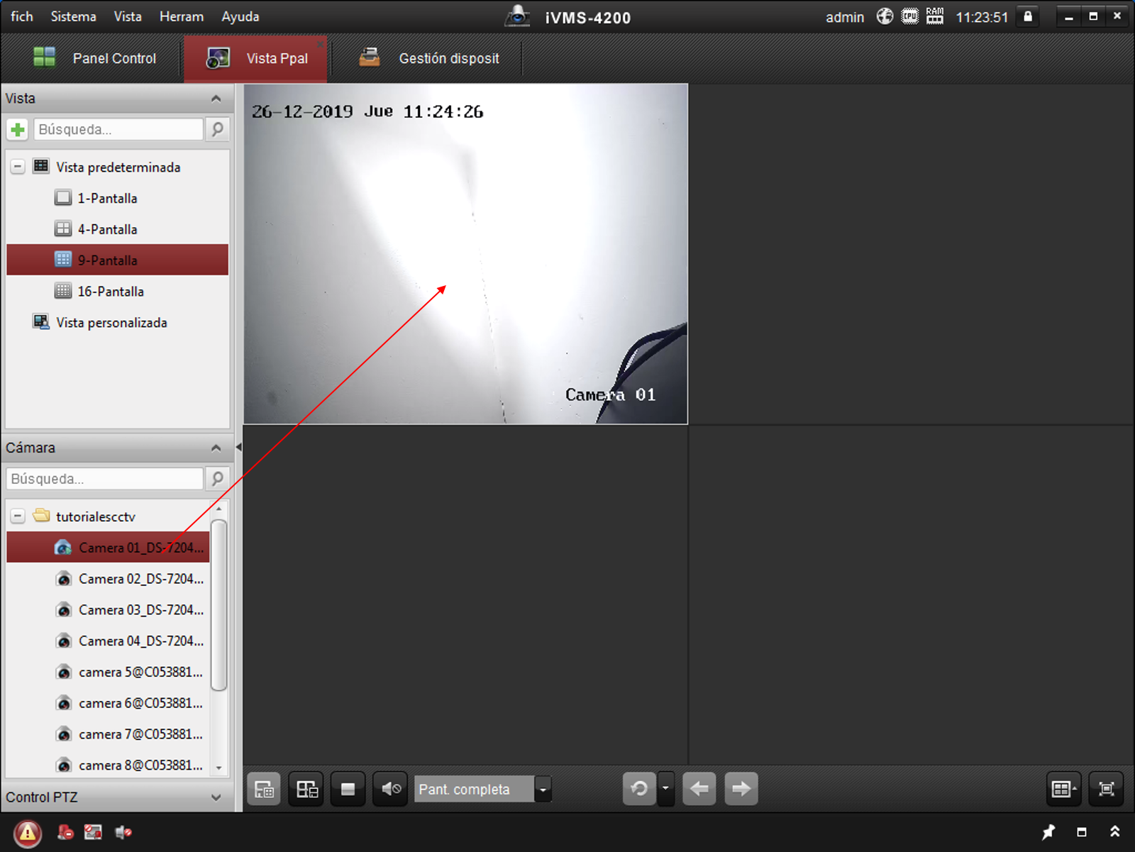Expand the Control PTZ panel

216,797
